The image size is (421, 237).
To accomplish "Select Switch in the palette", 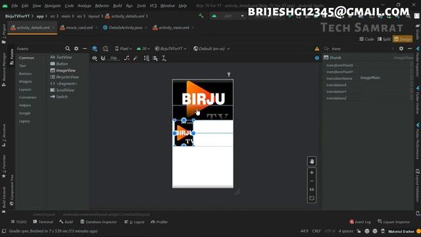I will pyautogui.click(x=59, y=97).
